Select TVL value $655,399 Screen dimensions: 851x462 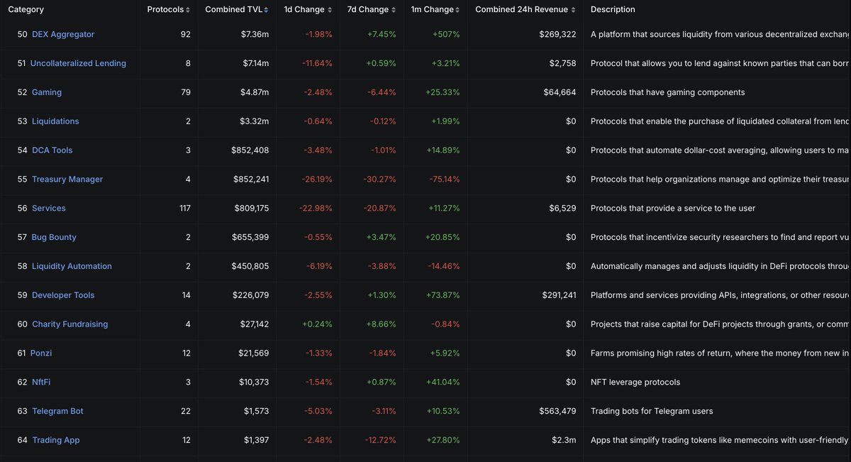pyautogui.click(x=250, y=237)
